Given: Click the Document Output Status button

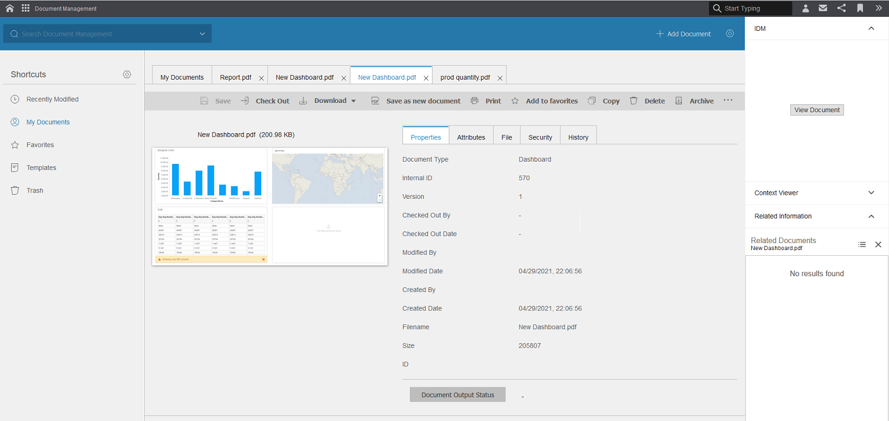Looking at the screenshot, I should (458, 395).
